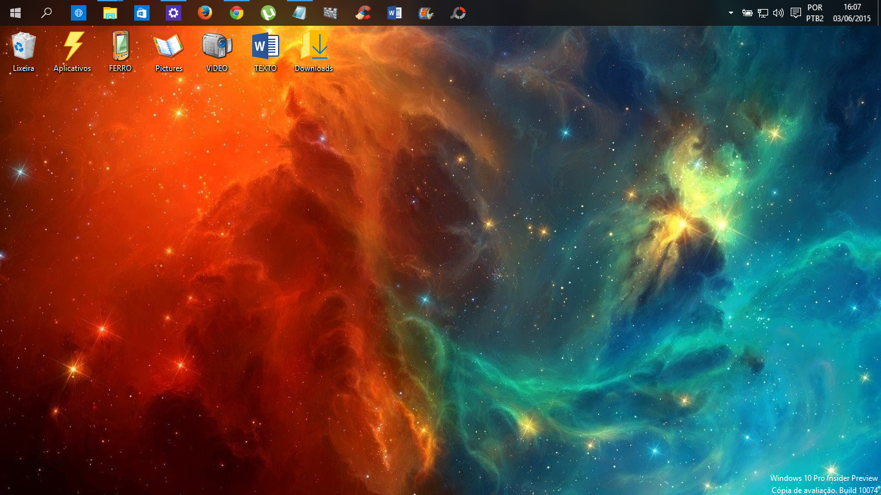Open the film reel video taskbar icon
The image size is (881, 495).
pyautogui.click(x=426, y=13)
